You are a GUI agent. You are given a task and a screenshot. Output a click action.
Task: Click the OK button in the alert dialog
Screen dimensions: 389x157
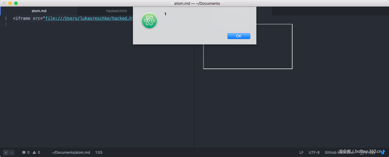coord(239,36)
